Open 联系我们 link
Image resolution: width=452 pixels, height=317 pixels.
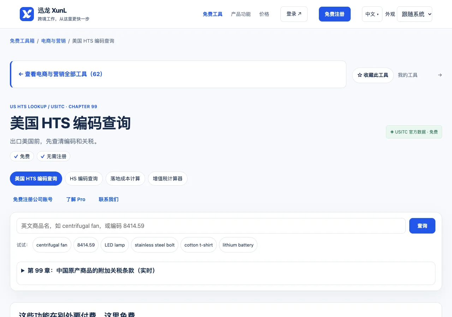tap(109, 199)
